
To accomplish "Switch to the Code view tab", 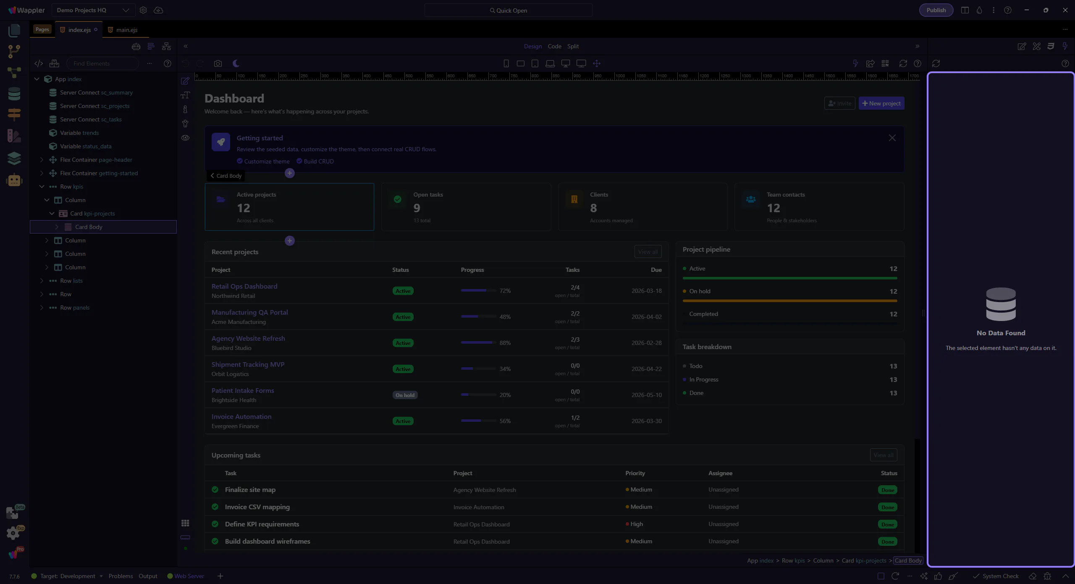I will [x=554, y=46].
